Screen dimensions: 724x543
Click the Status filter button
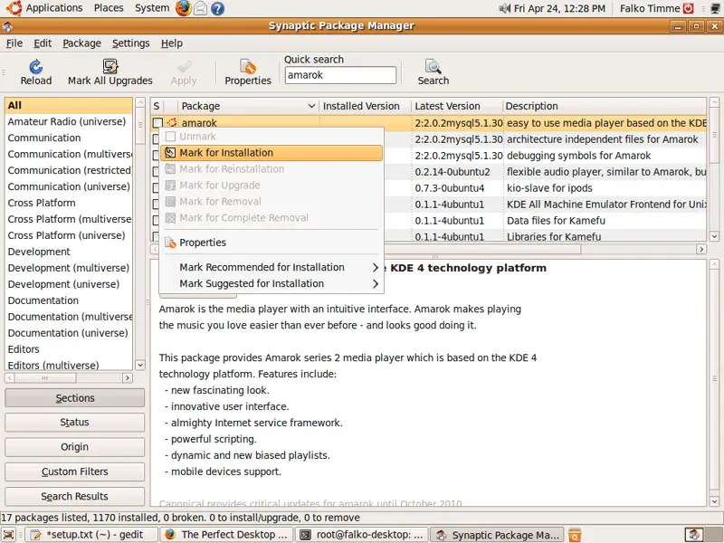[x=74, y=423]
